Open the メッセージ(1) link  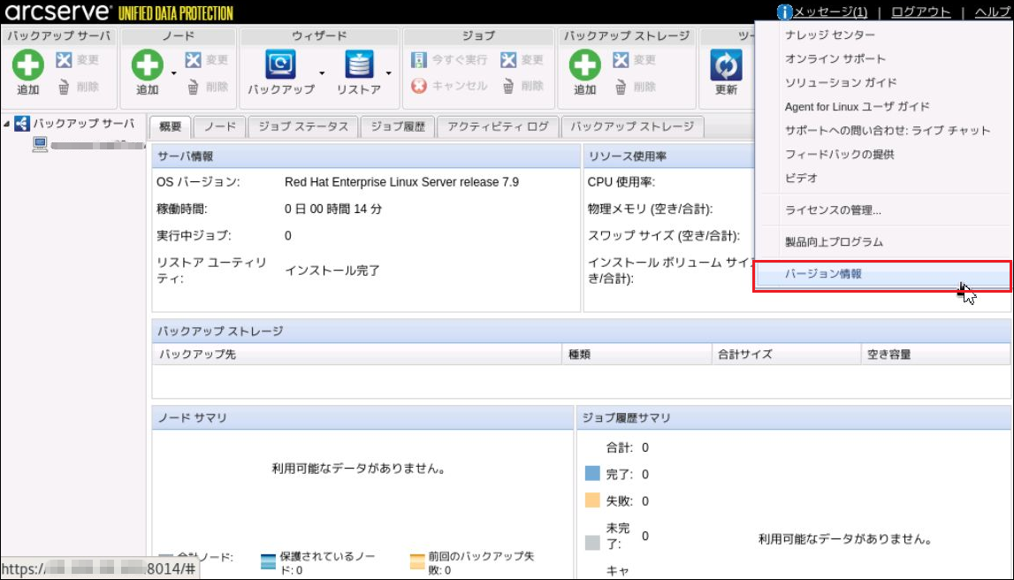point(830,12)
